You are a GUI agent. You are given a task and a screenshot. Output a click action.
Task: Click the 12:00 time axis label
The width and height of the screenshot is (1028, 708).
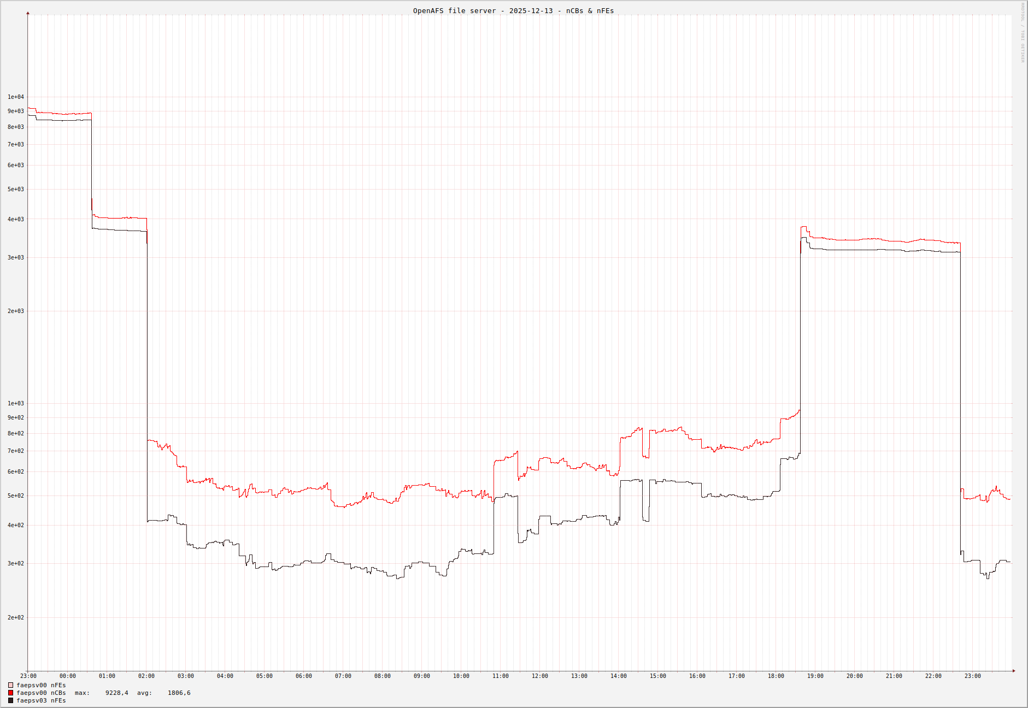click(539, 676)
